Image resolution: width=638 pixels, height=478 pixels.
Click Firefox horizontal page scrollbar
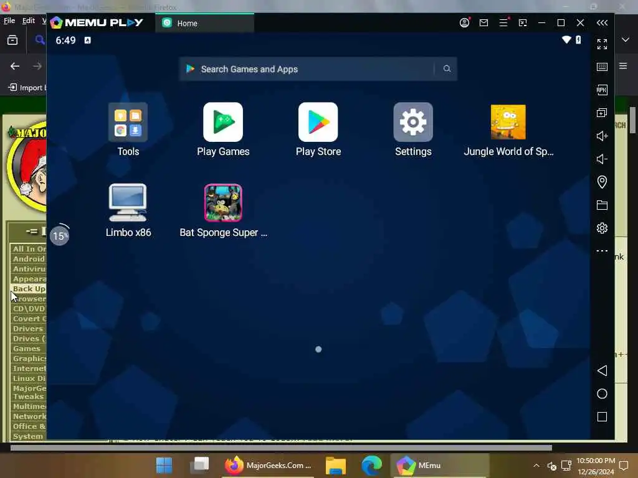[281, 448]
